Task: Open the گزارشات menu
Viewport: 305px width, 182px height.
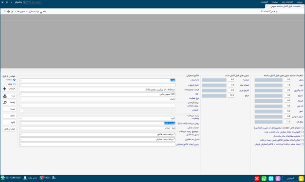Action: point(264,2)
